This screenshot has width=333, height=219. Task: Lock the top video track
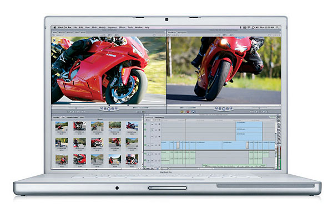156,124
